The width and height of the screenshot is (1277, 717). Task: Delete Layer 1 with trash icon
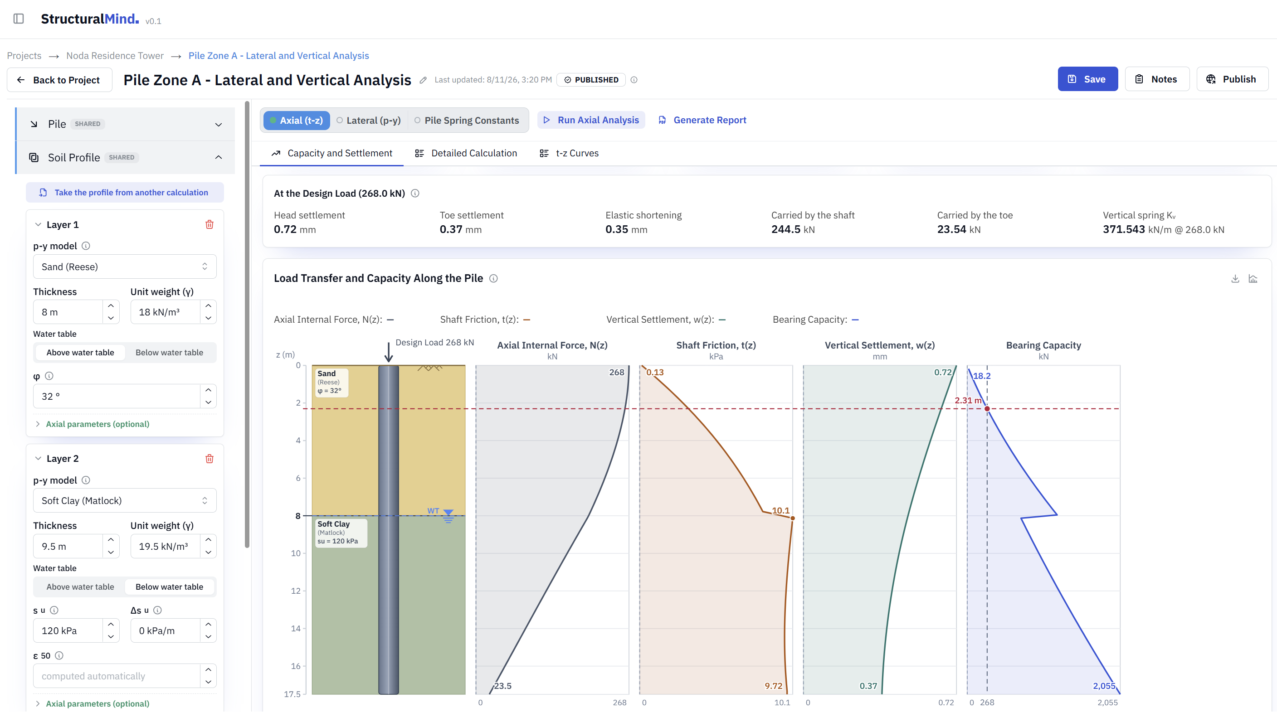[209, 224]
